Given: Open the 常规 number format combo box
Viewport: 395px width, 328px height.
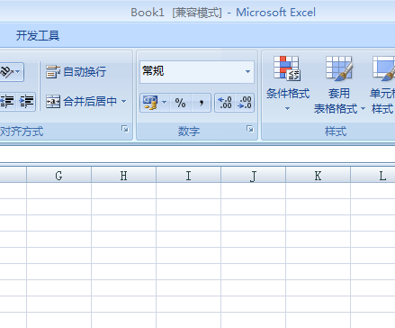Looking at the screenshot, I should [197, 71].
